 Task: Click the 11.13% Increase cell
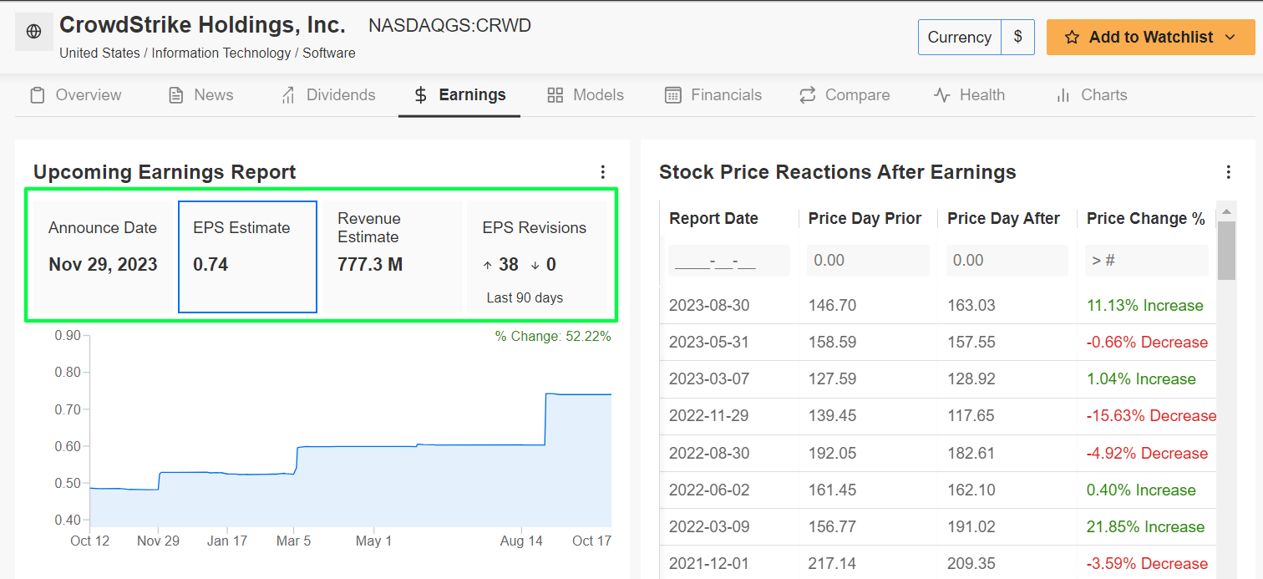click(1144, 306)
